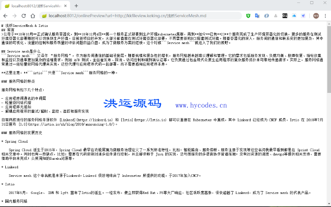Click the '### 服务网格的发展历史' heading

(22, 133)
